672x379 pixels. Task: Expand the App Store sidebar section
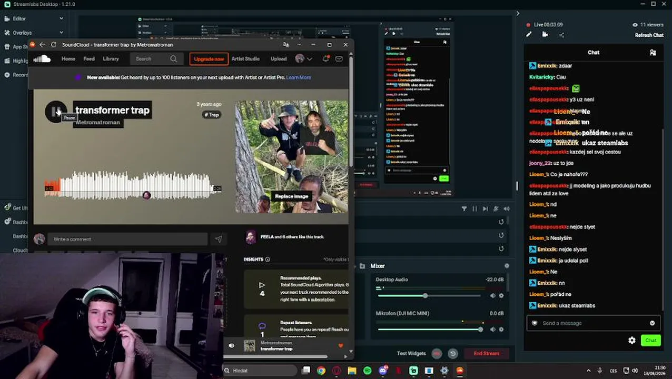coord(16,47)
